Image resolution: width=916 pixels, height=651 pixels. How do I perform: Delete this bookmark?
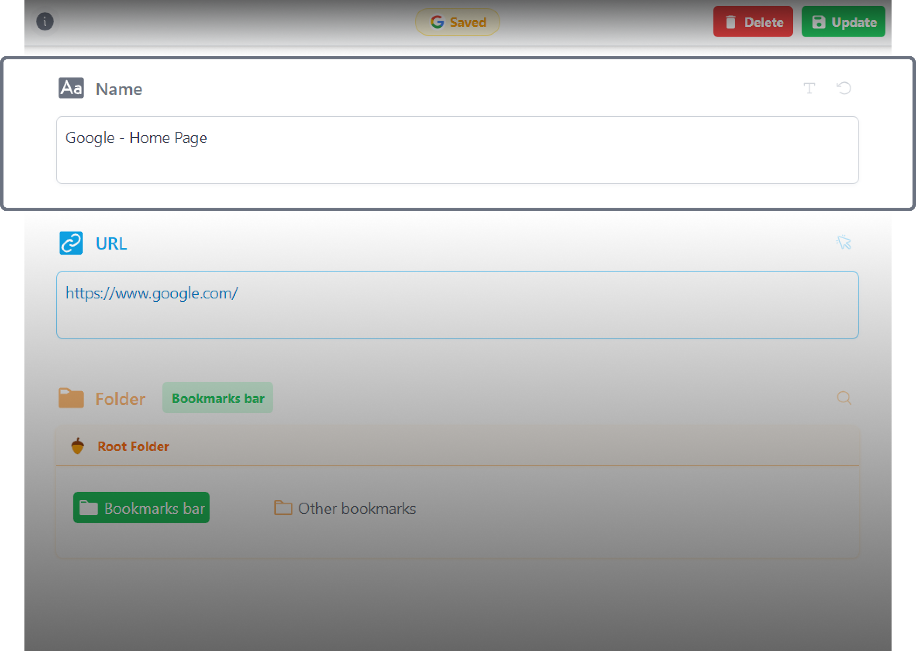(x=753, y=22)
